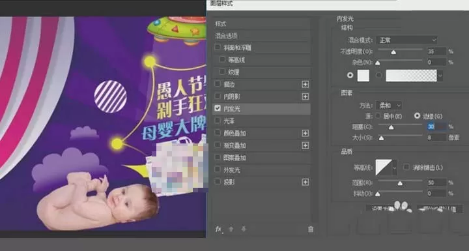The height and width of the screenshot is (251, 469).
Task: Click the 大小 slider handle
Action: 381,138
